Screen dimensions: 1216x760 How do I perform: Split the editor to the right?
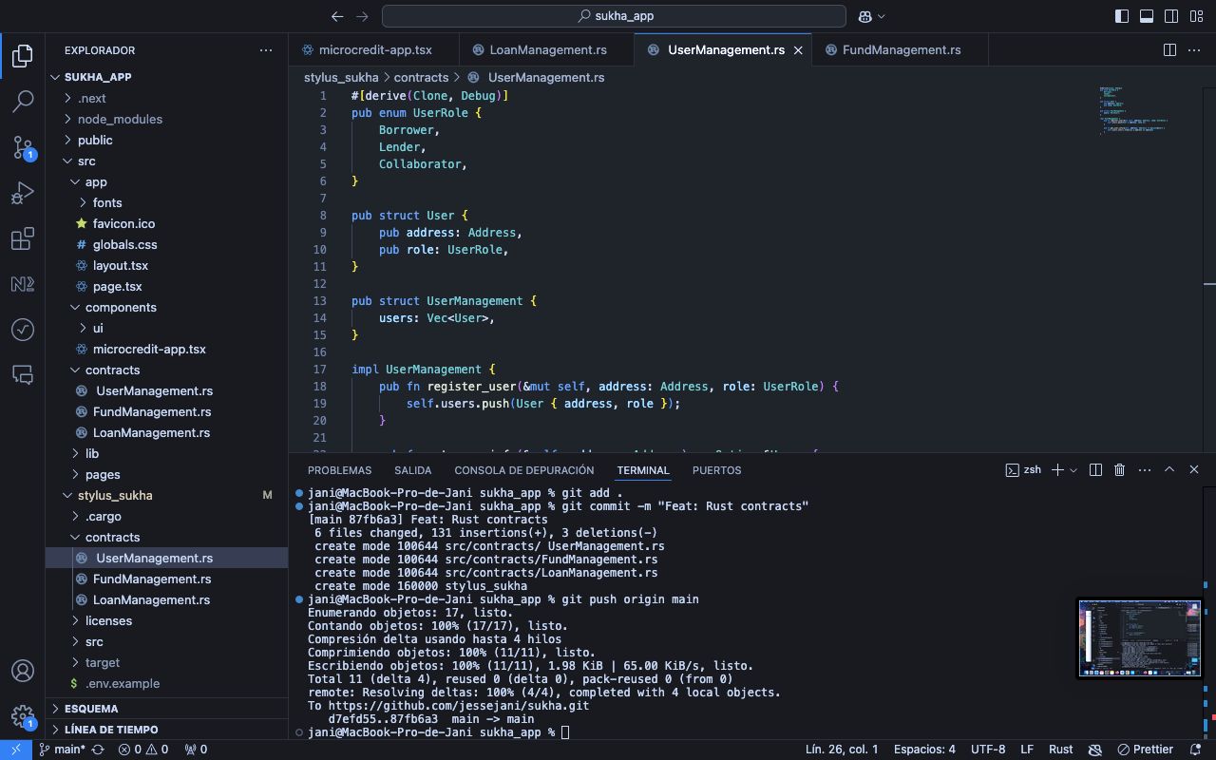pos(1169,49)
